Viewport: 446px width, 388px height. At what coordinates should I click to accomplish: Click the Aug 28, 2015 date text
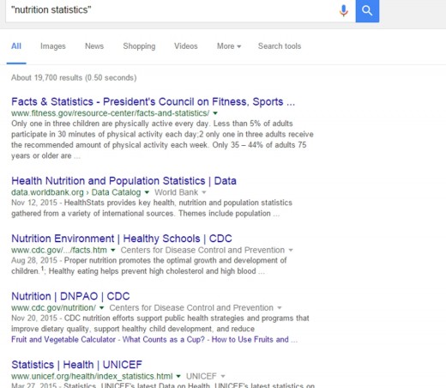(x=34, y=261)
